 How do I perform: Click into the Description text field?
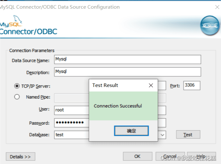(127, 72)
